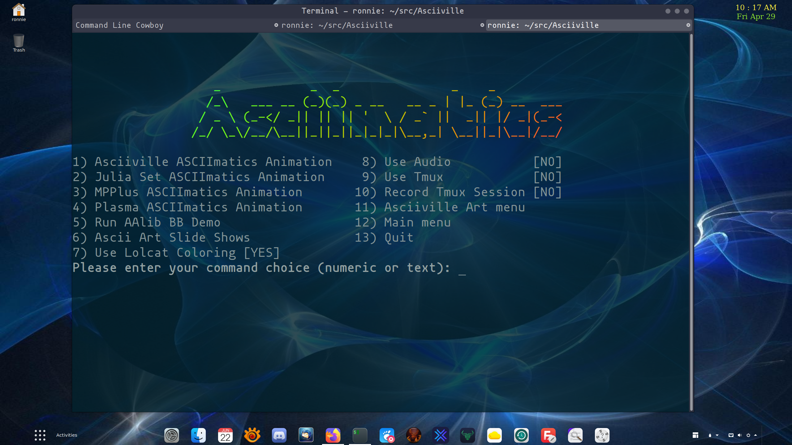This screenshot has width=792, height=445.
Task: Launch the Time Machine backup icon
Action: click(x=521, y=435)
